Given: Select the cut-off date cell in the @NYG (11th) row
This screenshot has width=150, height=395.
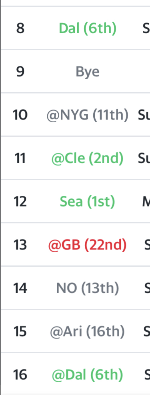Looking at the screenshot, I should click(144, 115).
